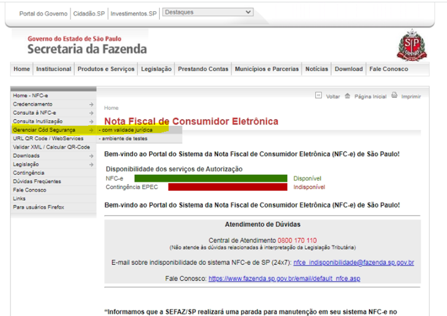
Task: Expand the Consulta à NFC-e submenu arrow
Action: click(x=91, y=113)
